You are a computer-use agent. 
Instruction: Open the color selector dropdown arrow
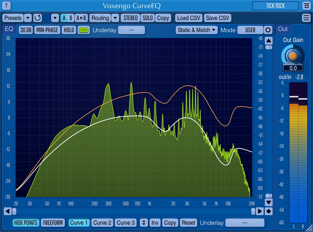coord(55,18)
